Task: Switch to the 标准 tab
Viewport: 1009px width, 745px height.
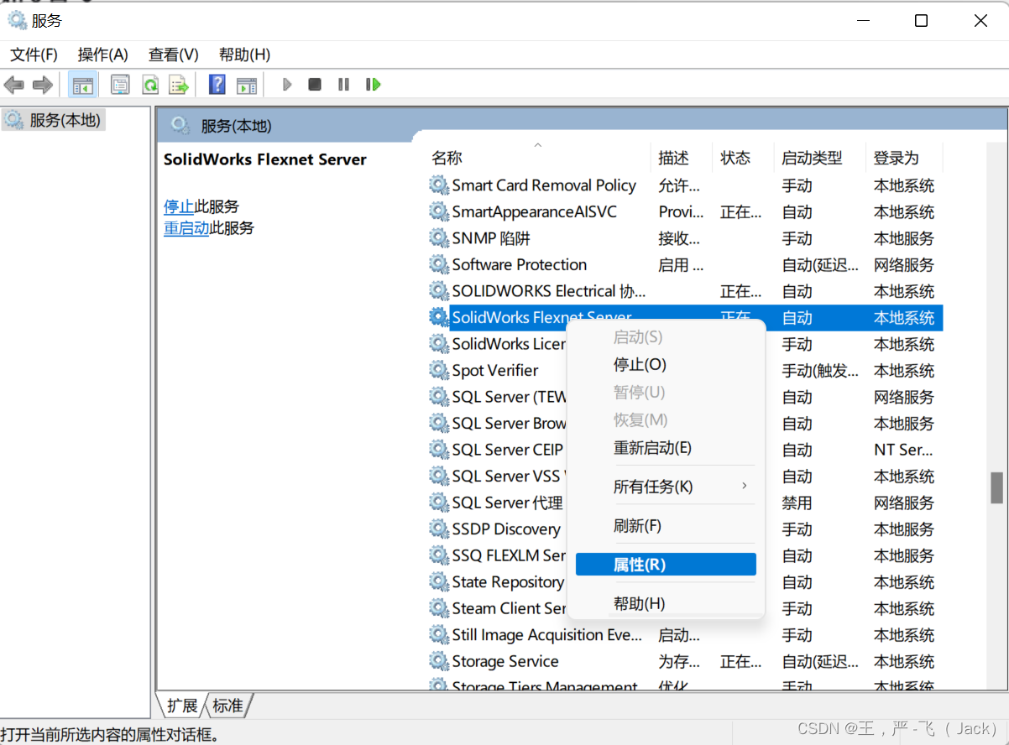Action: (x=227, y=706)
